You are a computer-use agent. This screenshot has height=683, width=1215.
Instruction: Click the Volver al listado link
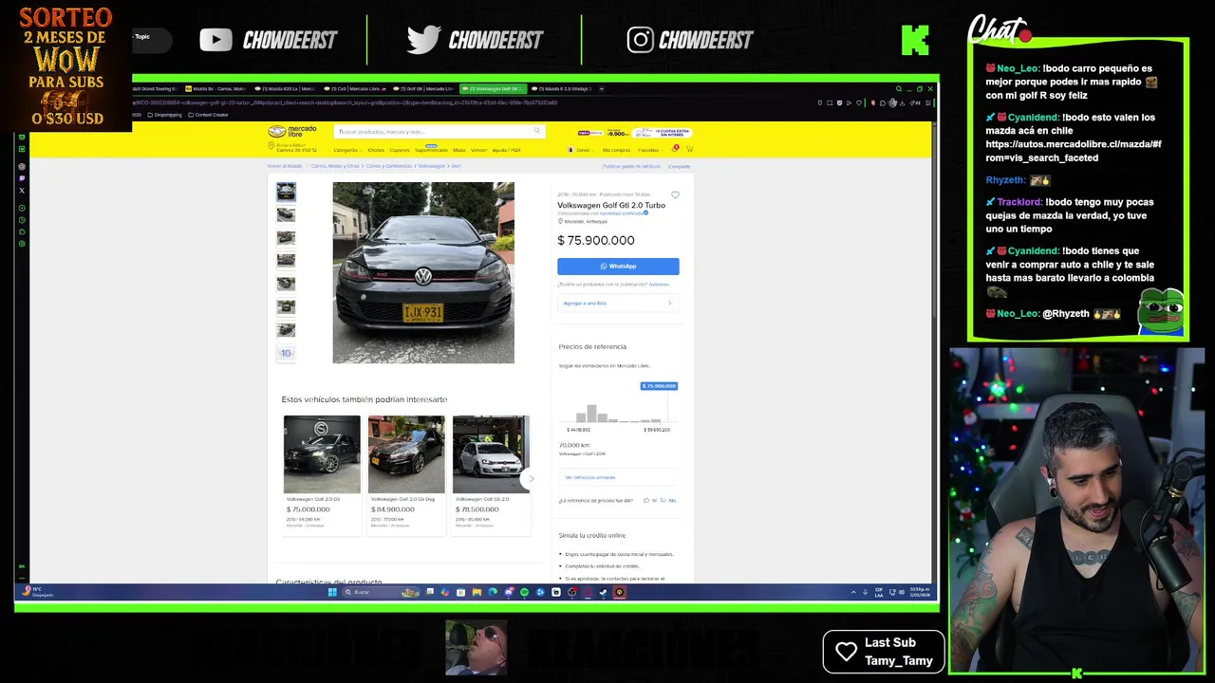pyautogui.click(x=285, y=166)
